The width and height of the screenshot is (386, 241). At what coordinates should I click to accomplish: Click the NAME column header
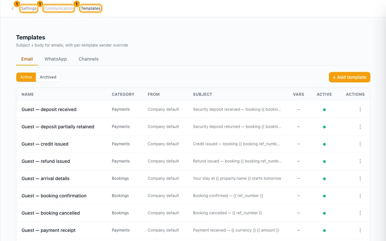[28, 94]
